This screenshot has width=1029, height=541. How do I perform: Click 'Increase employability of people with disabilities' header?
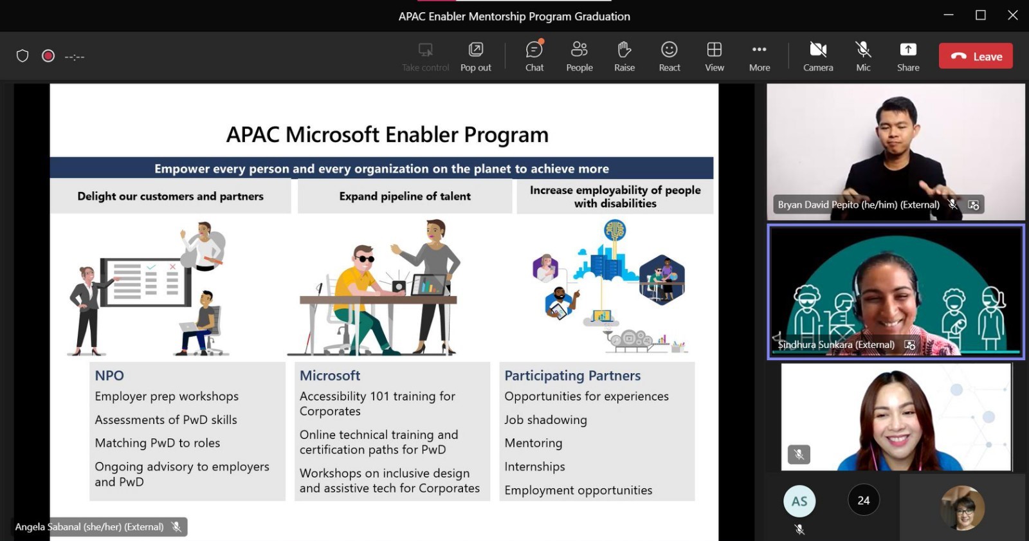[615, 196]
